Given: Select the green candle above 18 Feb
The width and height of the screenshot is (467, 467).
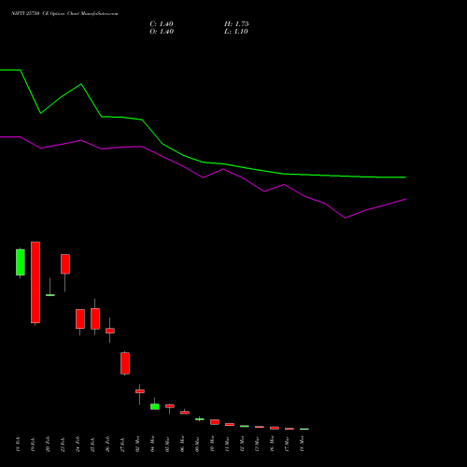Looking at the screenshot, I should tap(21, 262).
